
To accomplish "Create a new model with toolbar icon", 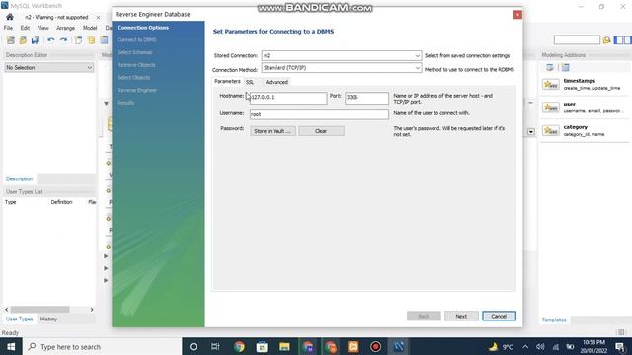I will 11,40.
